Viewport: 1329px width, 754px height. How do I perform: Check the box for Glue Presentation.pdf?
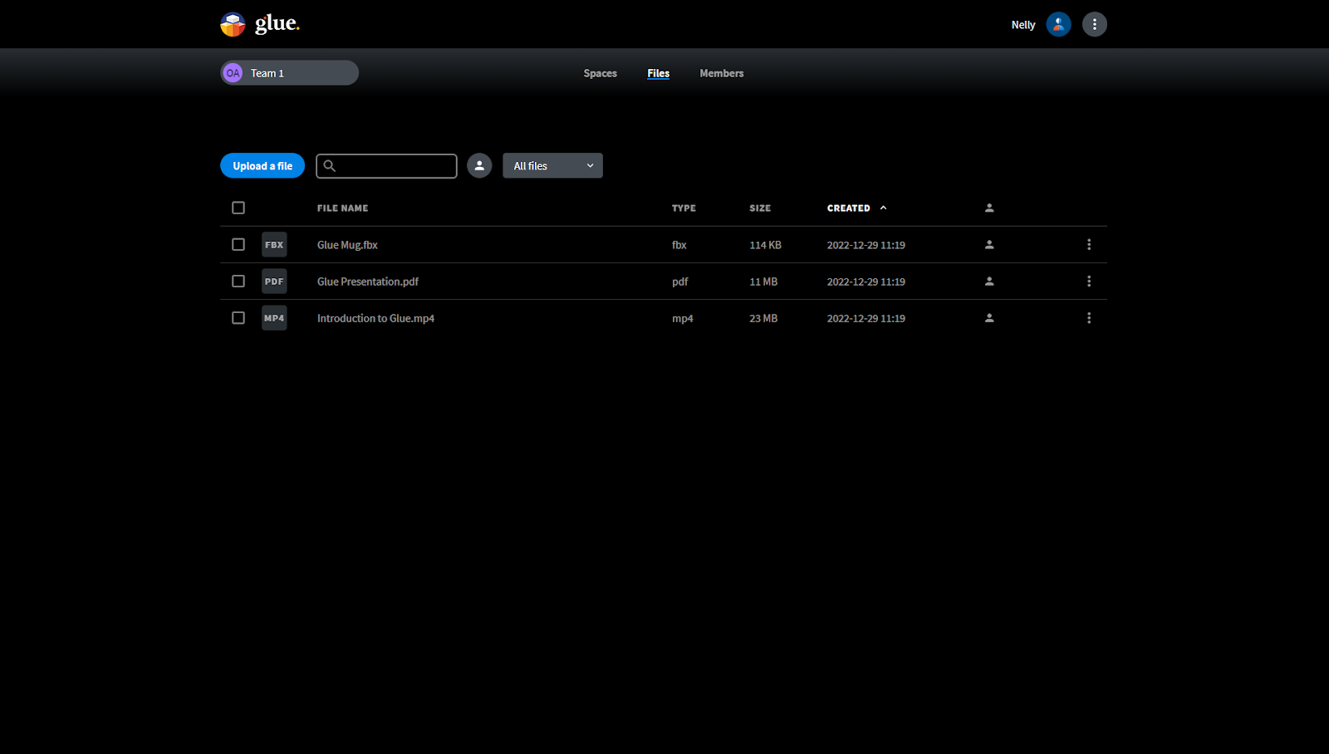[238, 282]
